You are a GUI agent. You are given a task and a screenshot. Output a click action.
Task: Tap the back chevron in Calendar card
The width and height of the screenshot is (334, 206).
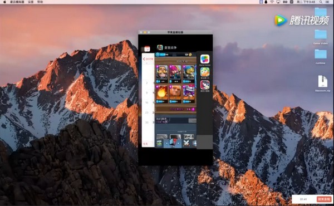(x=144, y=59)
